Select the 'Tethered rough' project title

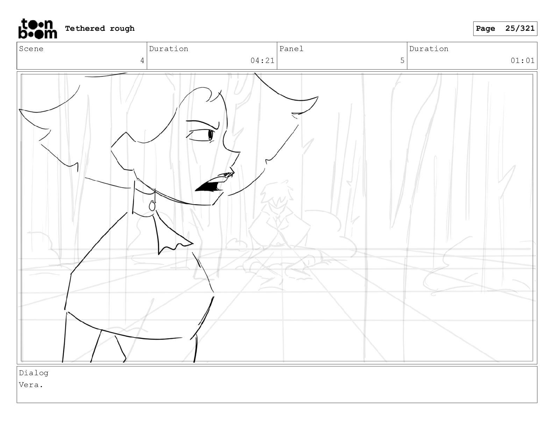tap(100, 29)
